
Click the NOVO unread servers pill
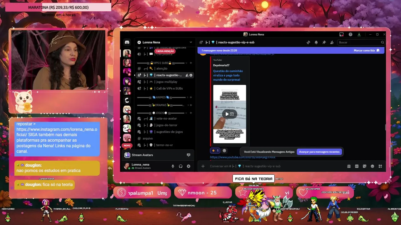pyautogui.click(x=127, y=145)
